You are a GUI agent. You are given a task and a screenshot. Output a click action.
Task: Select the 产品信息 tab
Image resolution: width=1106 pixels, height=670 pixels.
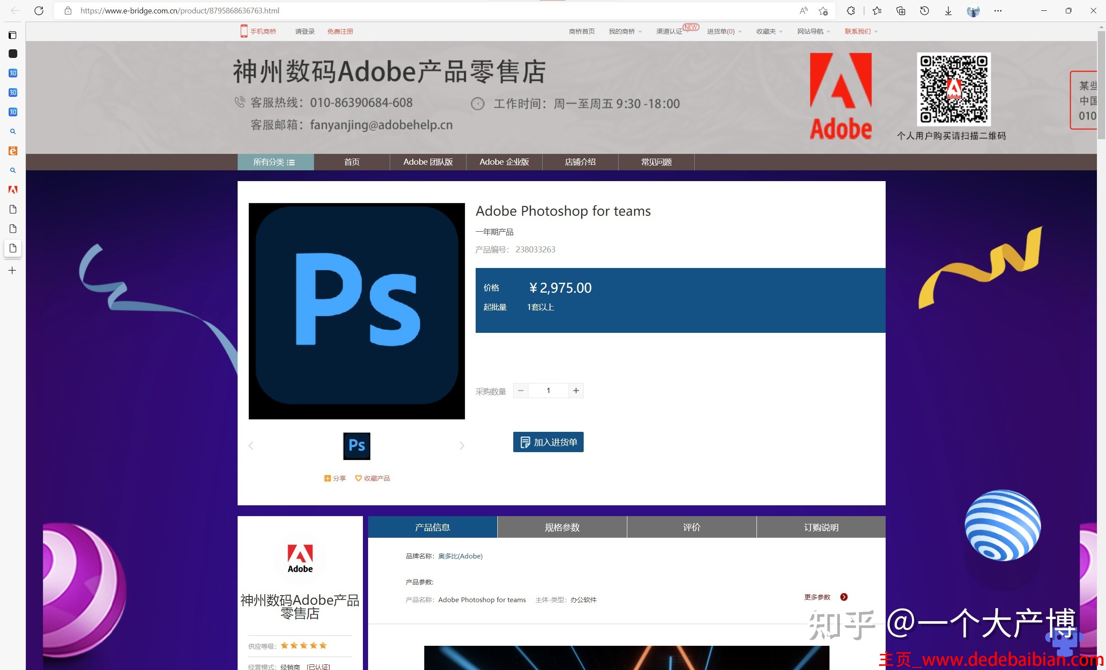tap(432, 527)
